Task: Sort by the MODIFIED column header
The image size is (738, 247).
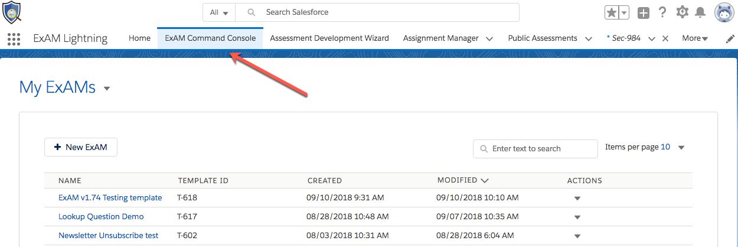Action: pyautogui.click(x=463, y=181)
